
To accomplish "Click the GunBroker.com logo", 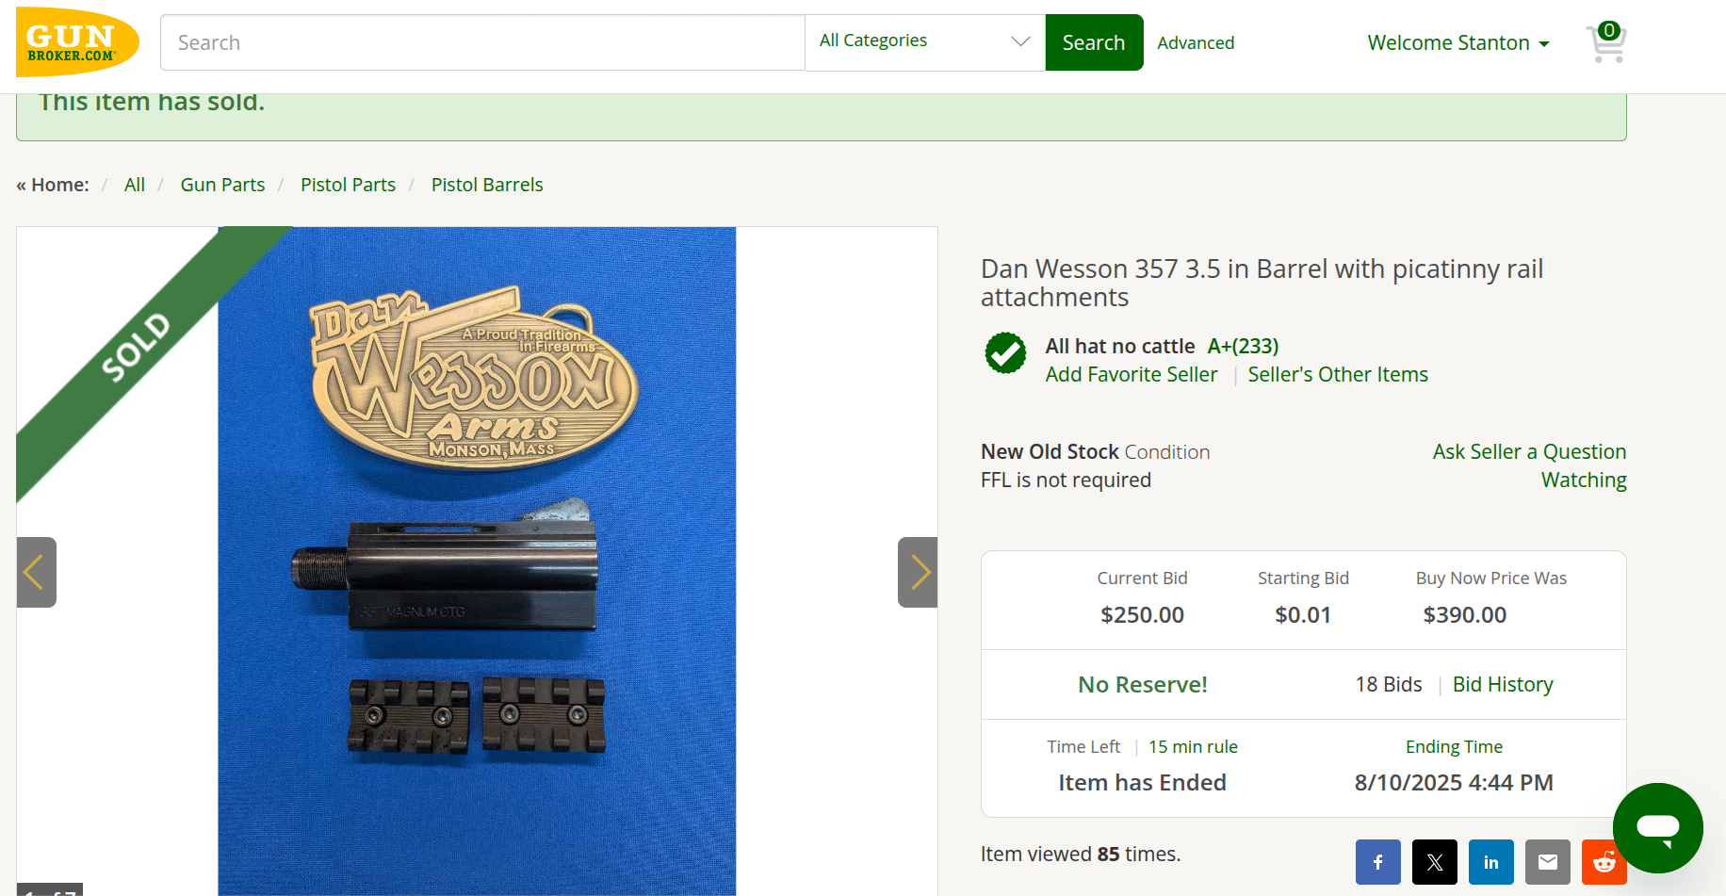I will pos(77,42).
